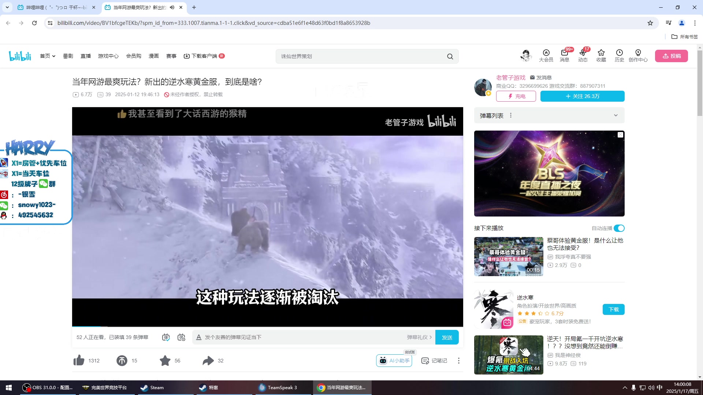Image resolution: width=703 pixels, height=395 pixels.
Task: Toggle the danmaku display switch
Action: (166, 337)
